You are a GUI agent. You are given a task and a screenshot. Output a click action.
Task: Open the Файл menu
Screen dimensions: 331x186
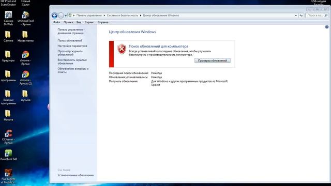tap(56, 22)
